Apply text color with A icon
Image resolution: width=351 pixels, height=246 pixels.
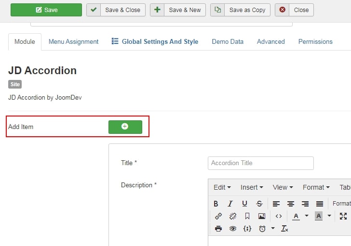pos(296,216)
